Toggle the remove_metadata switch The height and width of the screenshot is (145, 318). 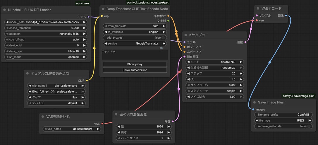coord(309,126)
